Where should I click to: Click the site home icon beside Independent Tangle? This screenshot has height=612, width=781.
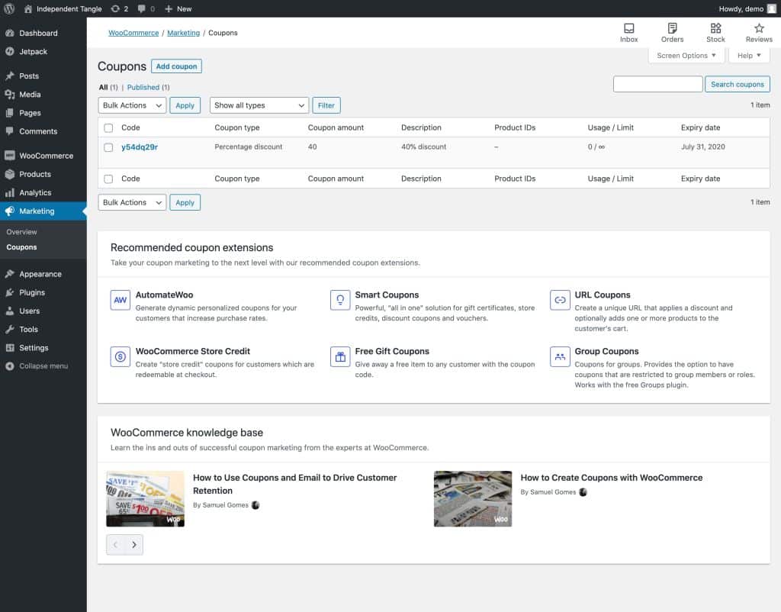(x=28, y=8)
